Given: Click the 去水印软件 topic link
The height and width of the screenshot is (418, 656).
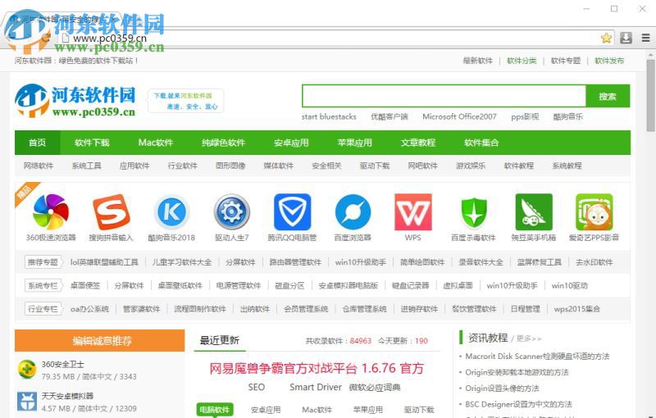Looking at the screenshot, I should click(x=594, y=262).
